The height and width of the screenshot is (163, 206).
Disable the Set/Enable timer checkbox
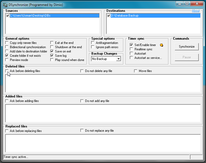click(x=131, y=45)
